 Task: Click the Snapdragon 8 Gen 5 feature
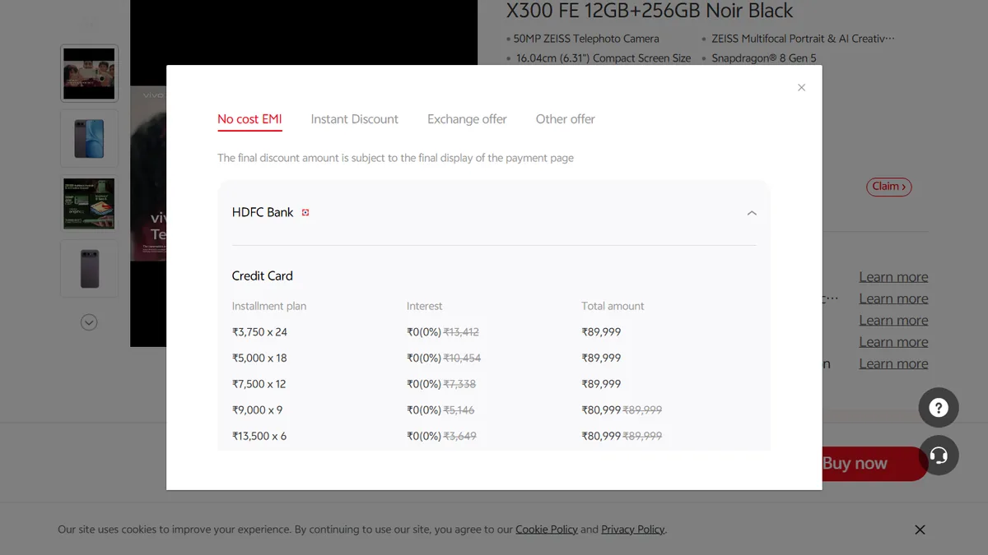coord(764,58)
